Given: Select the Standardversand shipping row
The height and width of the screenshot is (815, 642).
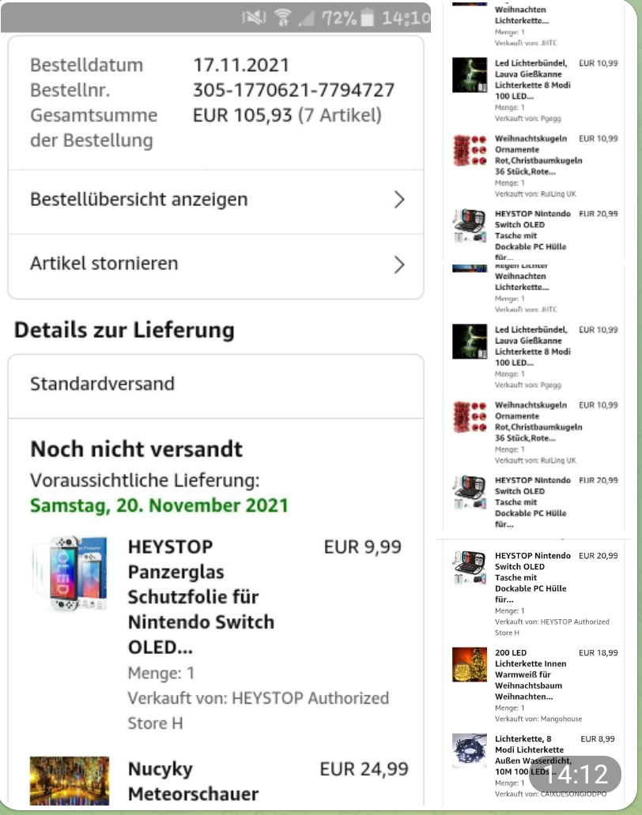Looking at the screenshot, I should coord(215,385).
